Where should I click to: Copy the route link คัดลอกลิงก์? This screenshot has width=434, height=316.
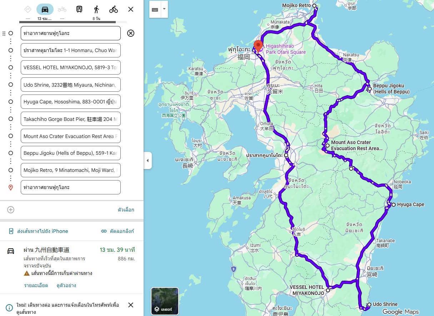pos(118,231)
